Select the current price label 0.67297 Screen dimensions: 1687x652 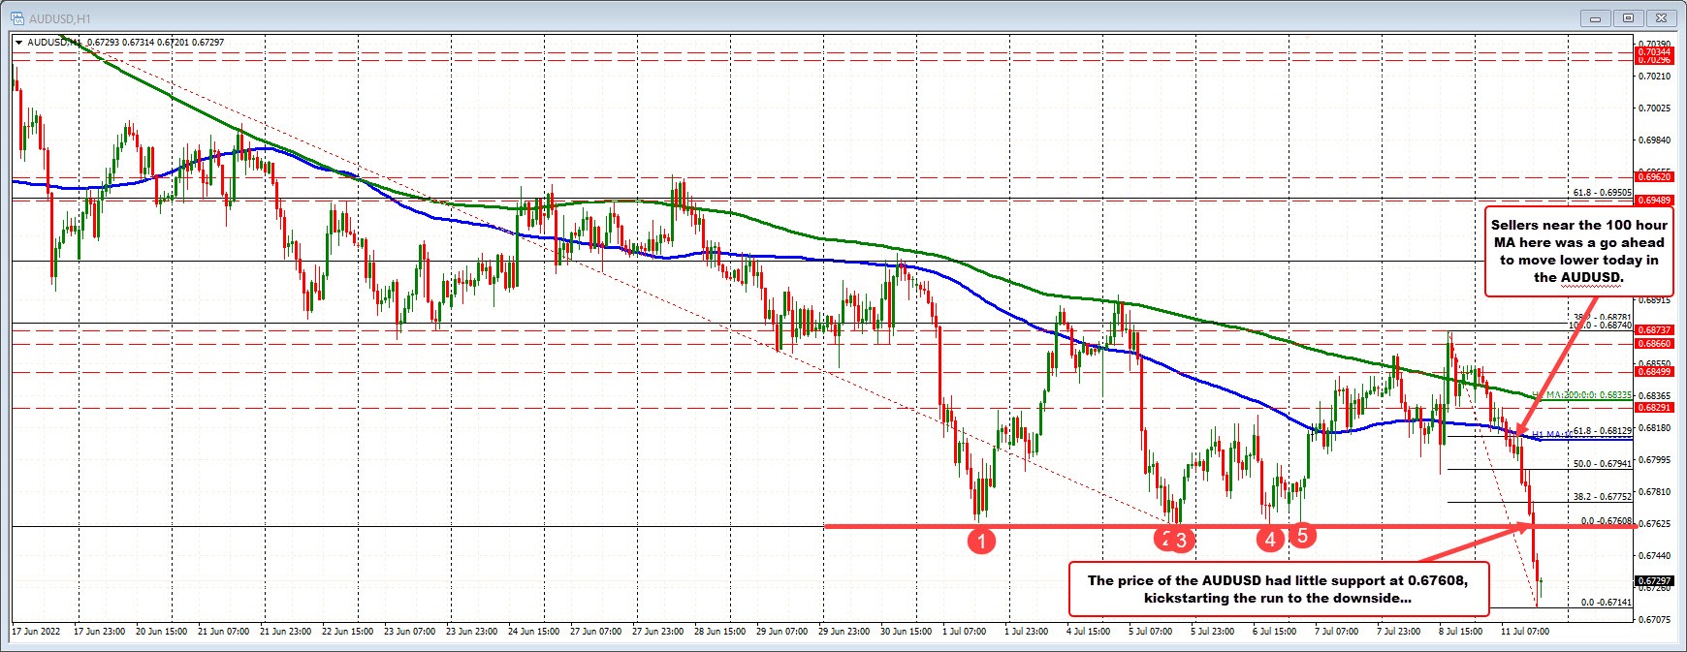coord(1654,581)
